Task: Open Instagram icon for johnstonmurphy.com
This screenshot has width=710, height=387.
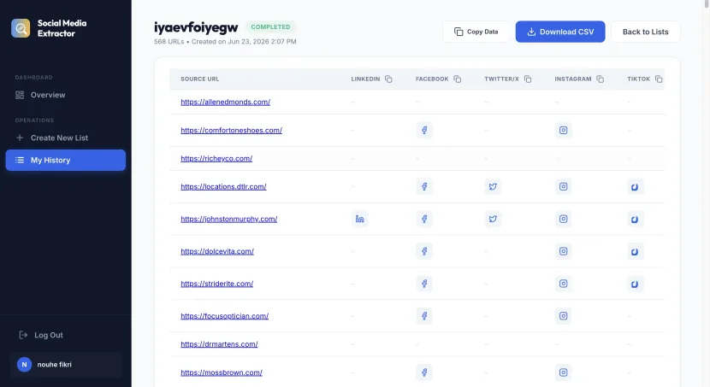Action: [563, 219]
